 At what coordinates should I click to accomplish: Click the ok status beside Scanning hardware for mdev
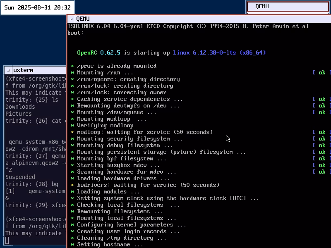(x=321, y=172)
